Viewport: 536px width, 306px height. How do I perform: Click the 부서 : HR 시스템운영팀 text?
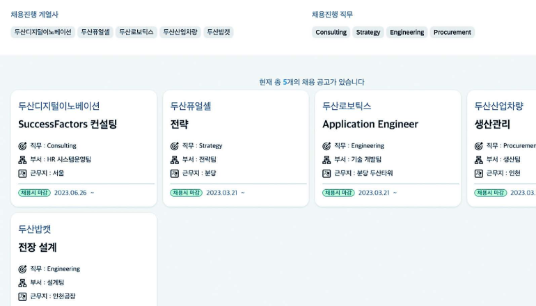point(61,159)
